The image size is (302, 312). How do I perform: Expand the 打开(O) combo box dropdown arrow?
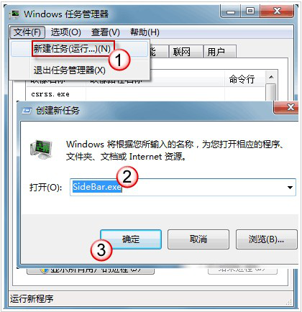(290, 187)
